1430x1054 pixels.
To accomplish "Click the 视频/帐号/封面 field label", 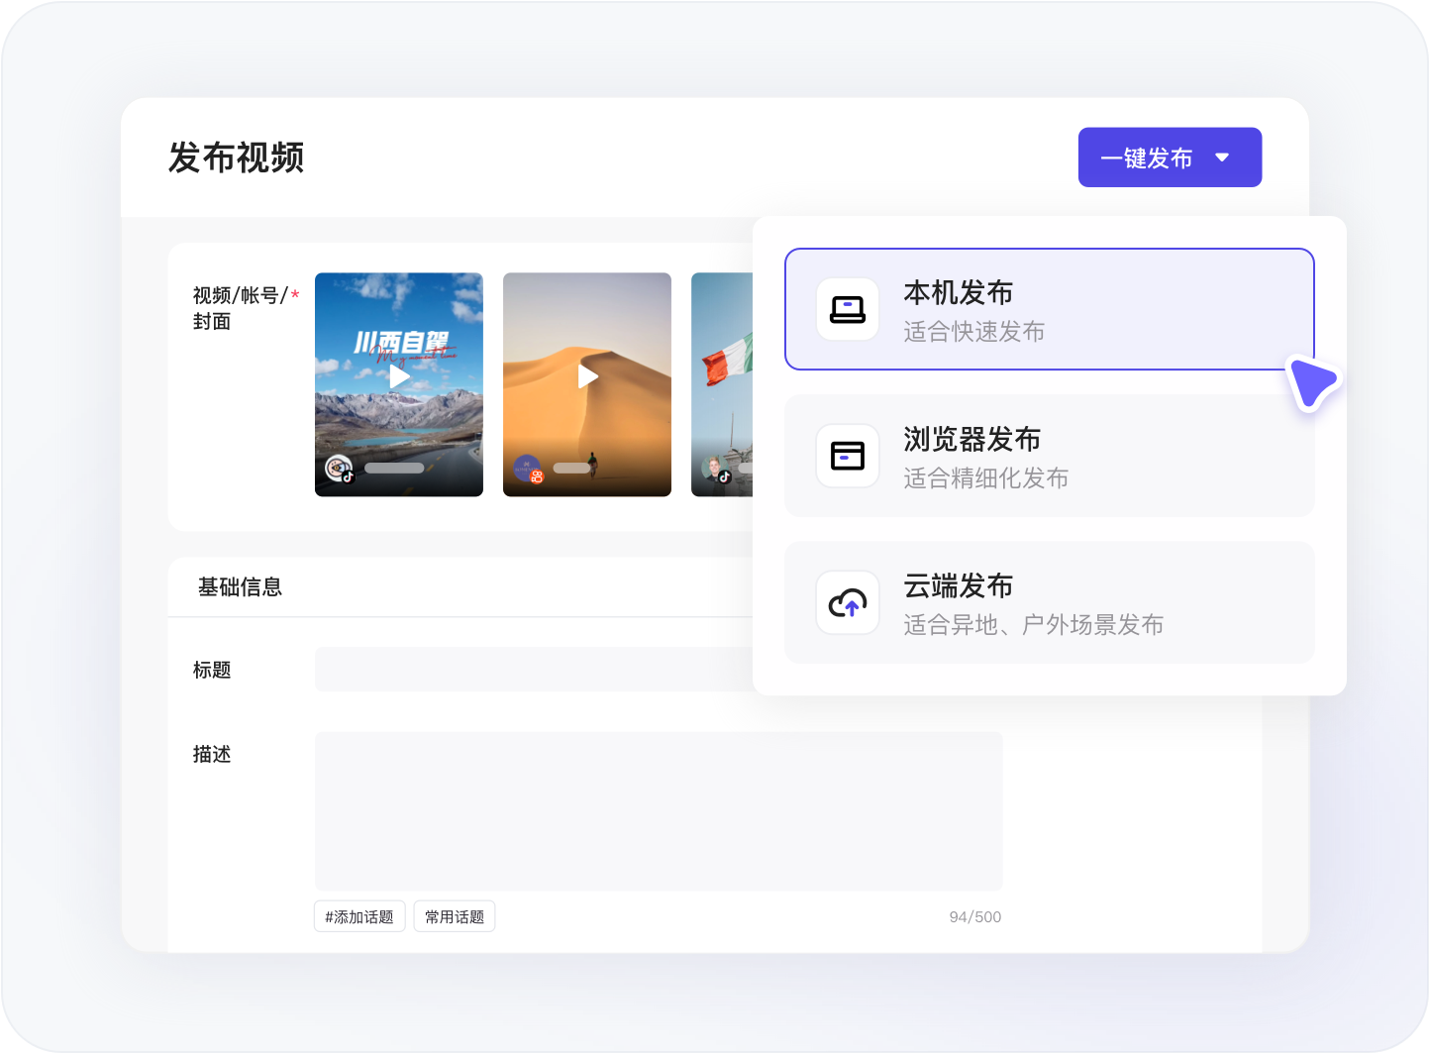I will pos(240,308).
